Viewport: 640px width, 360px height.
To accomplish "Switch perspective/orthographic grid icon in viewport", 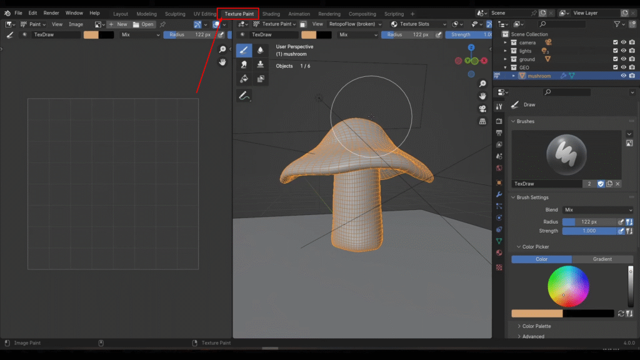I will tap(482, 121).
